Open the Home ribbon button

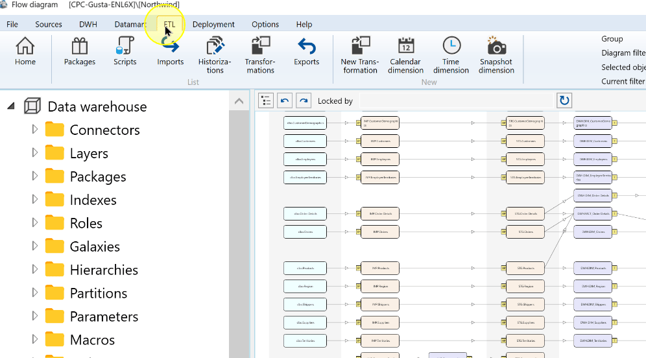point(25,51)
